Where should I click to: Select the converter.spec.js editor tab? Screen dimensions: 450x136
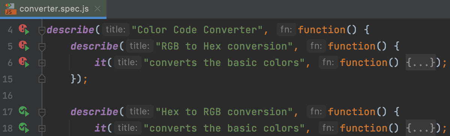coord(53,9)
